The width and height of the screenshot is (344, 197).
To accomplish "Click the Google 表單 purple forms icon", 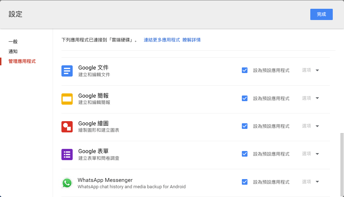I will (67, 155).
